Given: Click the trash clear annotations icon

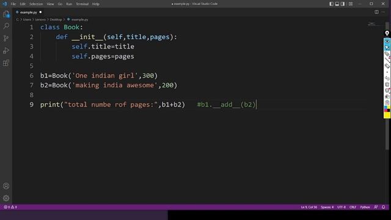Looking at the screenshot, I should click(x=387, y=84).
